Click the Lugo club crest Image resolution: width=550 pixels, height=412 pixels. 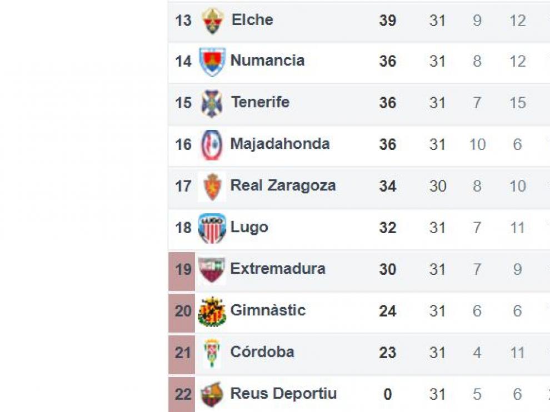tap(212, 228)
